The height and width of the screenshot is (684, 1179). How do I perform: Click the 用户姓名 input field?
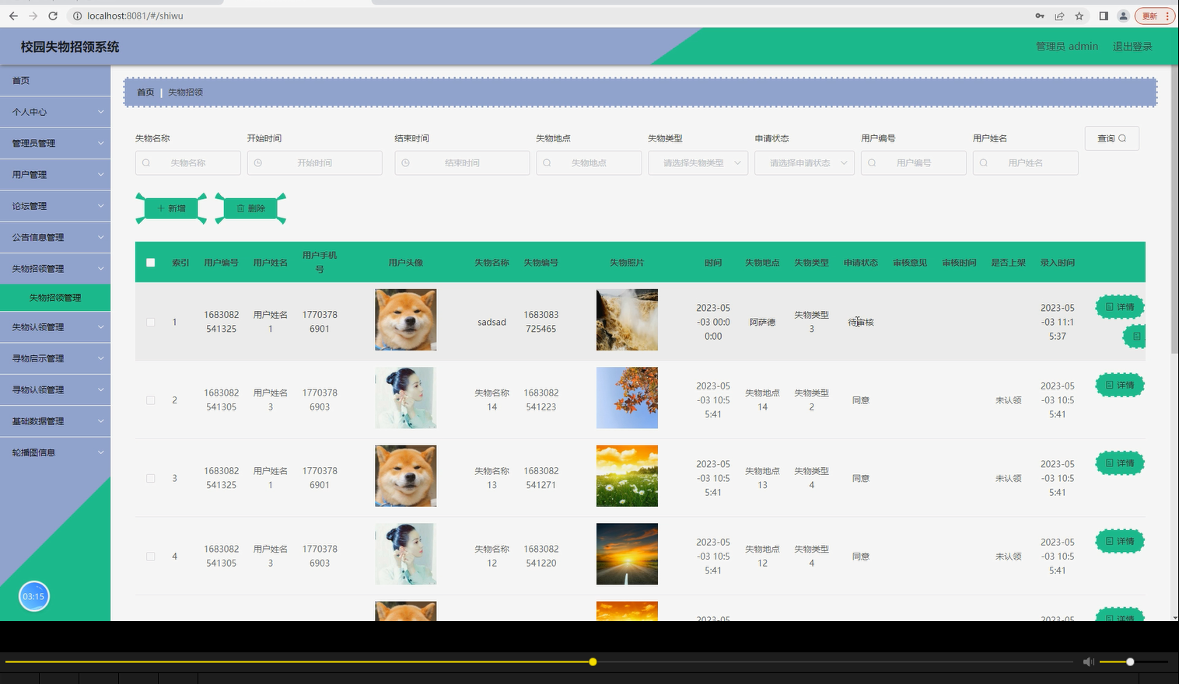point(1026,163)
